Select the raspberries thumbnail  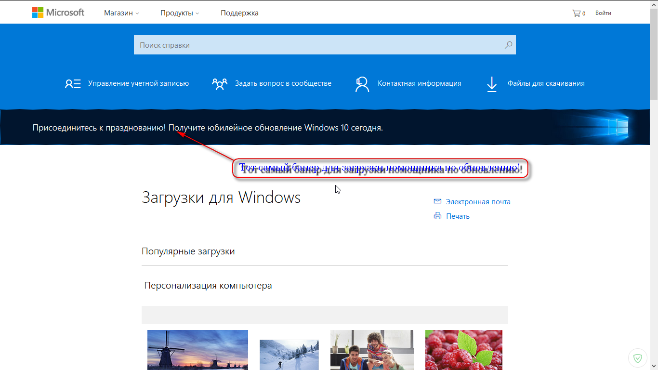pyautogui.click(x=464, y=350)
